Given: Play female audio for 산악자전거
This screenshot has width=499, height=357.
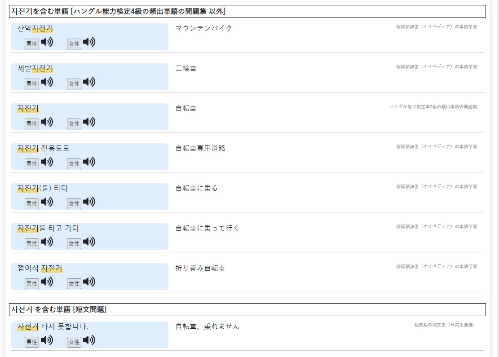Looking at the screenshot, I should tap(89, 42).
